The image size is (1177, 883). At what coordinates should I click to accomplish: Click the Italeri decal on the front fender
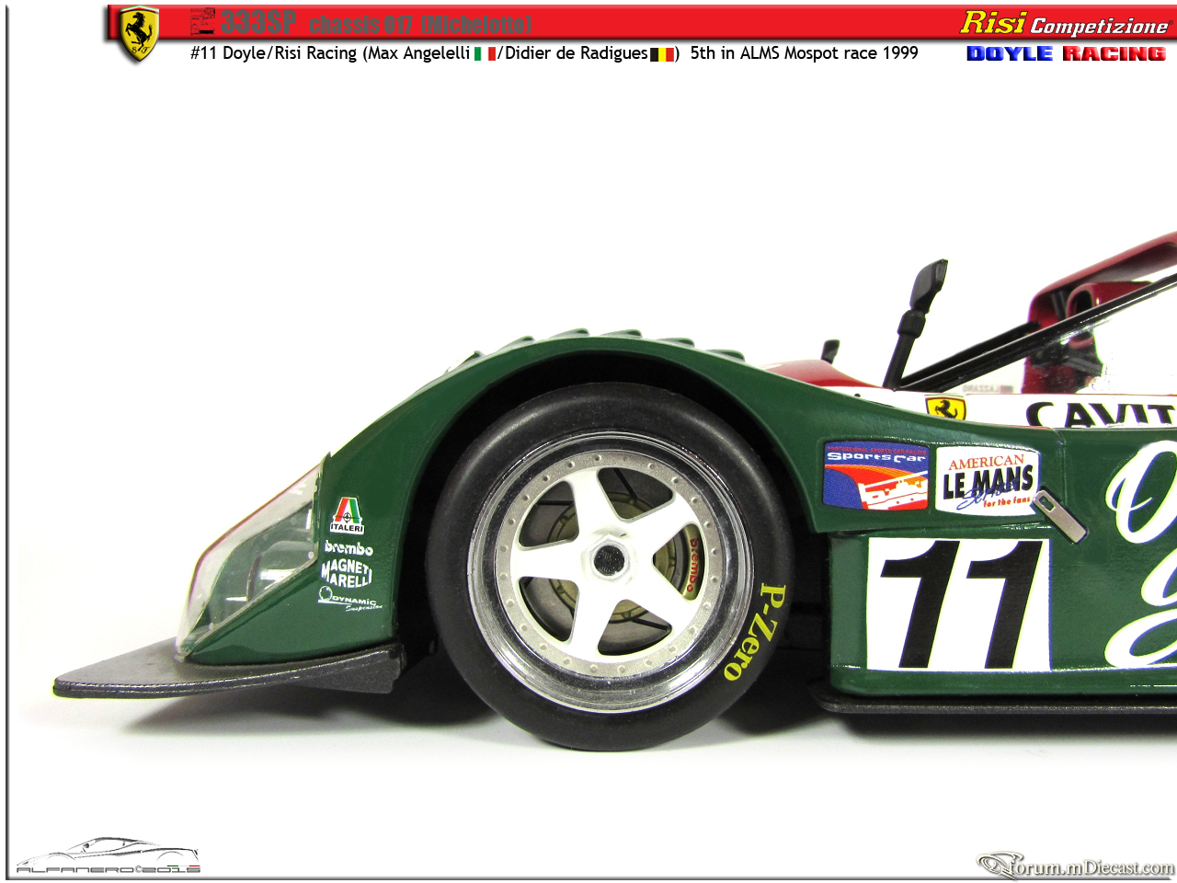347,515
